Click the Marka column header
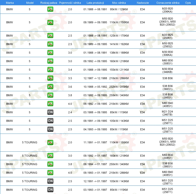196x194 pixels. coord(10,3)
